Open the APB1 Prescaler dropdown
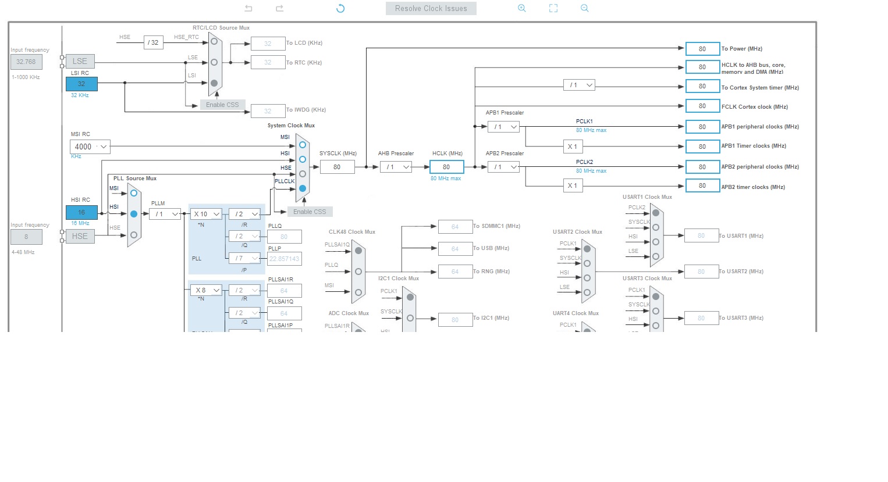 click(503, 127)
